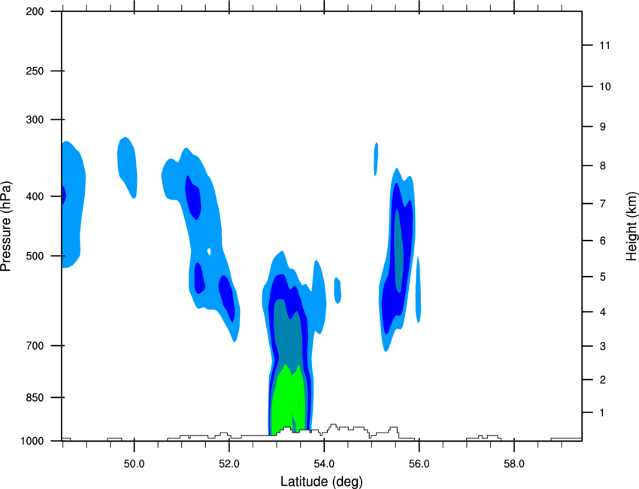
Task: Select the 1000 pressure tick label
Action: (32, 441)
